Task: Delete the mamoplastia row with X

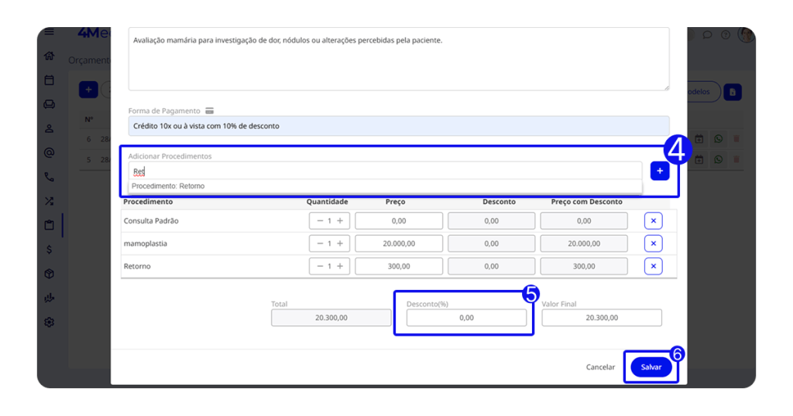Action: tap(653, 244)
